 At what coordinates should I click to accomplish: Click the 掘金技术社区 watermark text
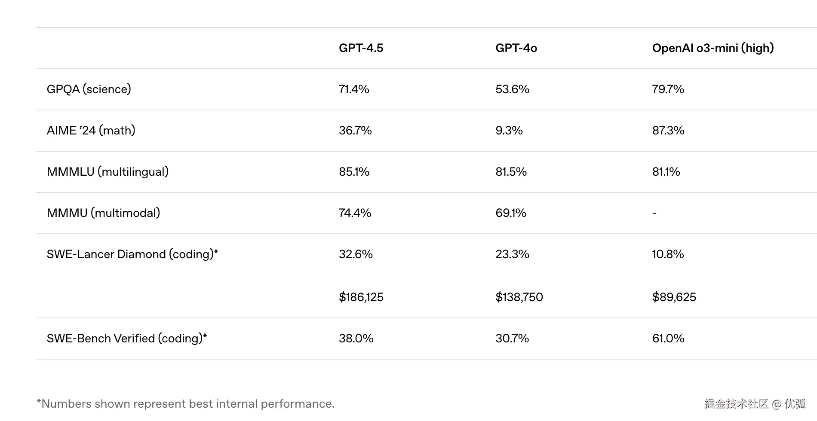[x=736, y=403]
